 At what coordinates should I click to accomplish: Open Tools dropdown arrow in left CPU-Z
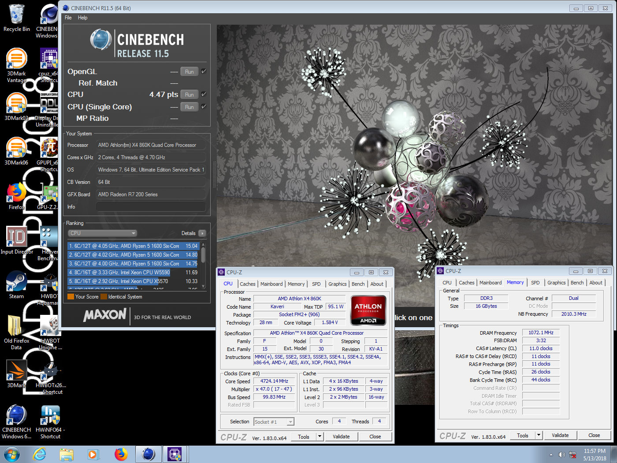coord(320,437)
